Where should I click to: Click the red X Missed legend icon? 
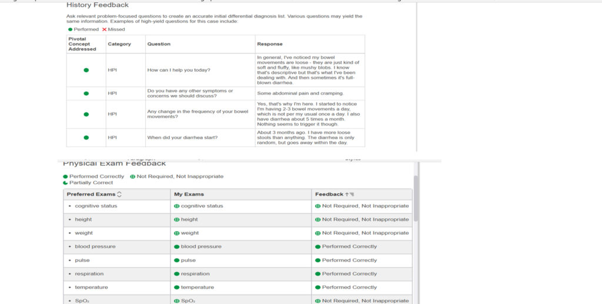[105, 29]
